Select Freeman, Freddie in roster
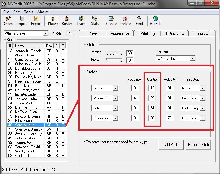Viewport: 220px width, 174px height. click(36, 81)
